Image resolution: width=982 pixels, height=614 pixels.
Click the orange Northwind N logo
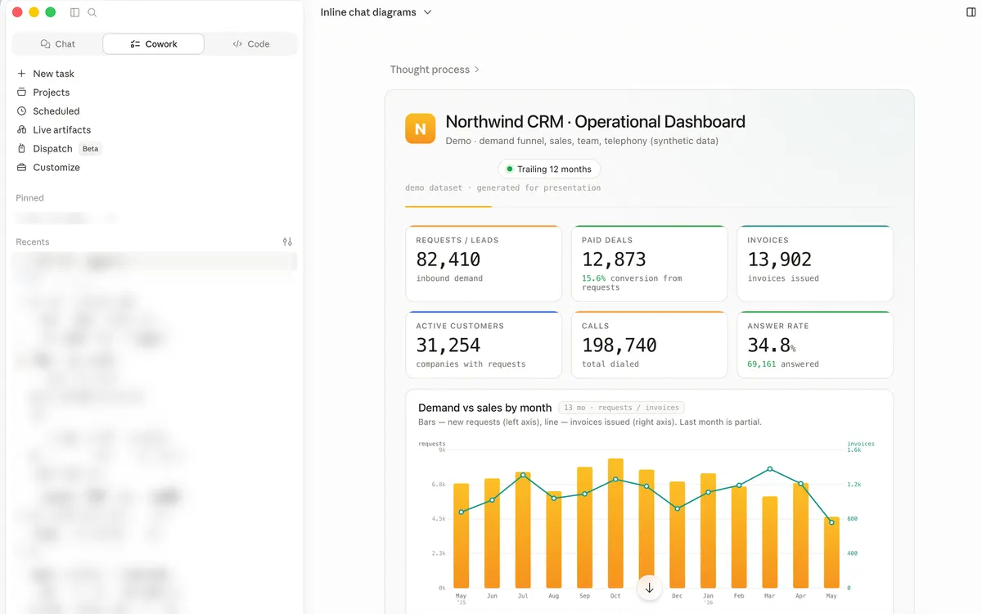tap(420, 129)
